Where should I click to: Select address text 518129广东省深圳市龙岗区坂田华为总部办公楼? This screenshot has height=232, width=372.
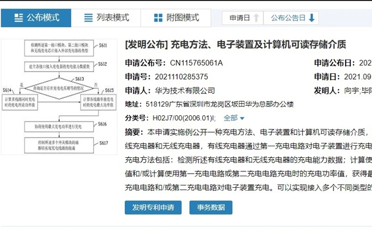click(220, 104)
